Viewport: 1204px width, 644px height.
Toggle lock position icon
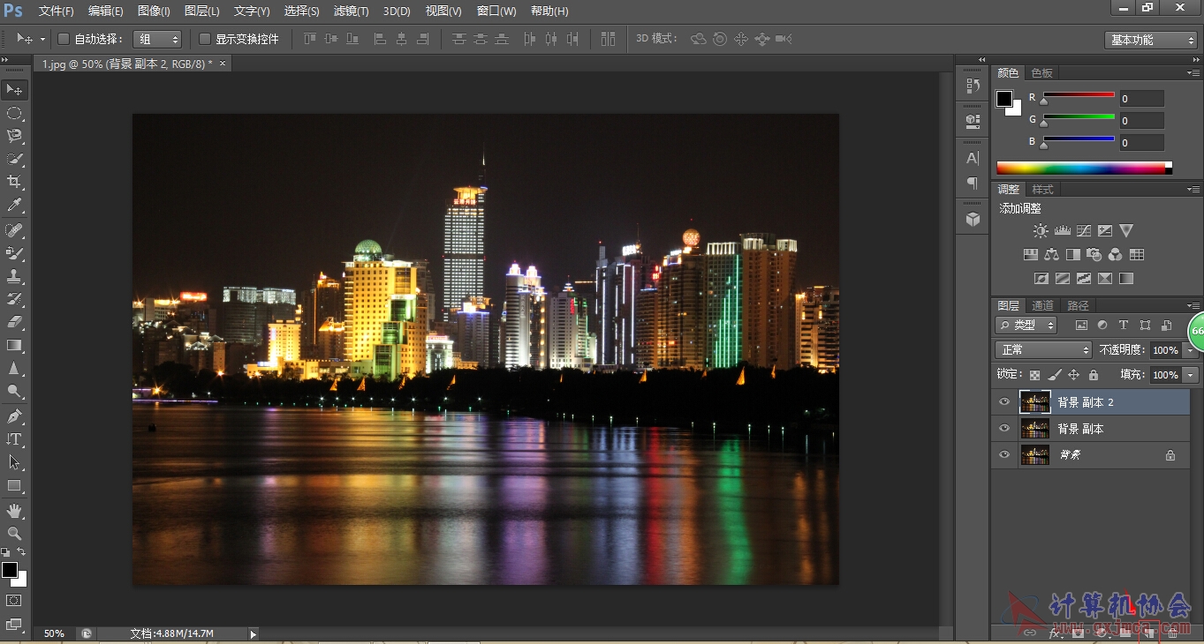click(1074, 375)
